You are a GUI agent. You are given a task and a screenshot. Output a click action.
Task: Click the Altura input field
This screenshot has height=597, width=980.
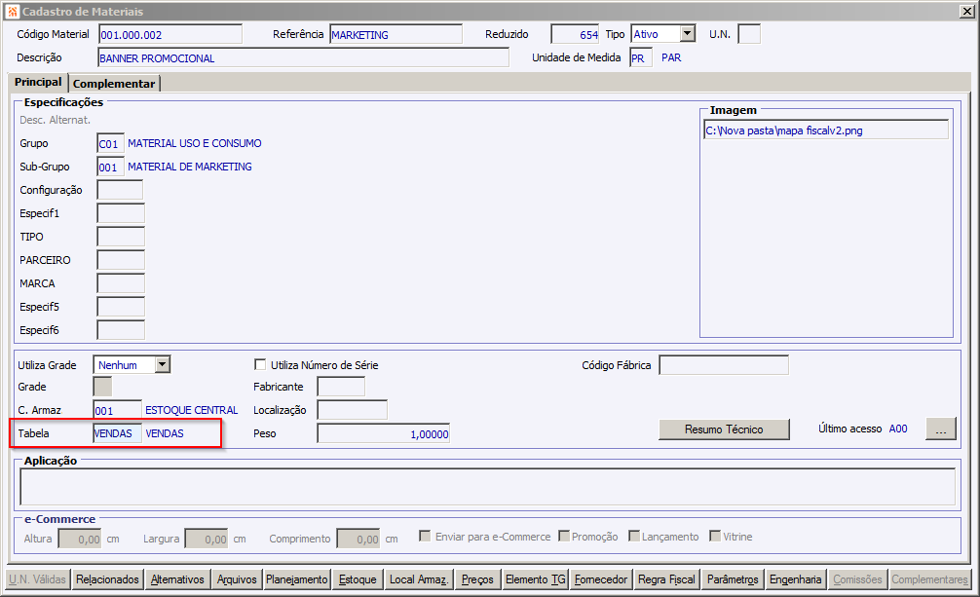coord(80,539)
